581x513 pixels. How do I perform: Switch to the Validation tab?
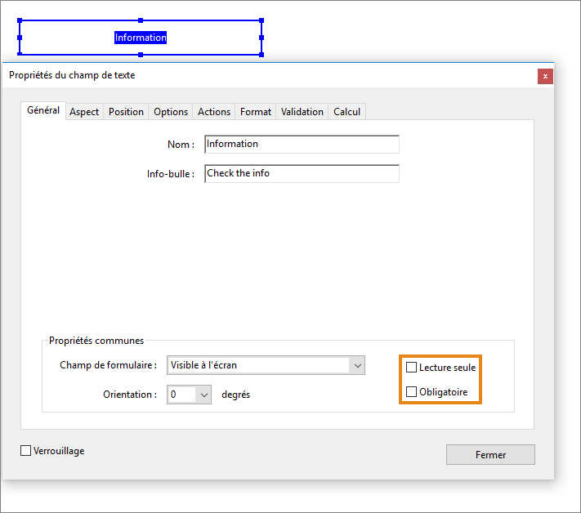(302, 112)
